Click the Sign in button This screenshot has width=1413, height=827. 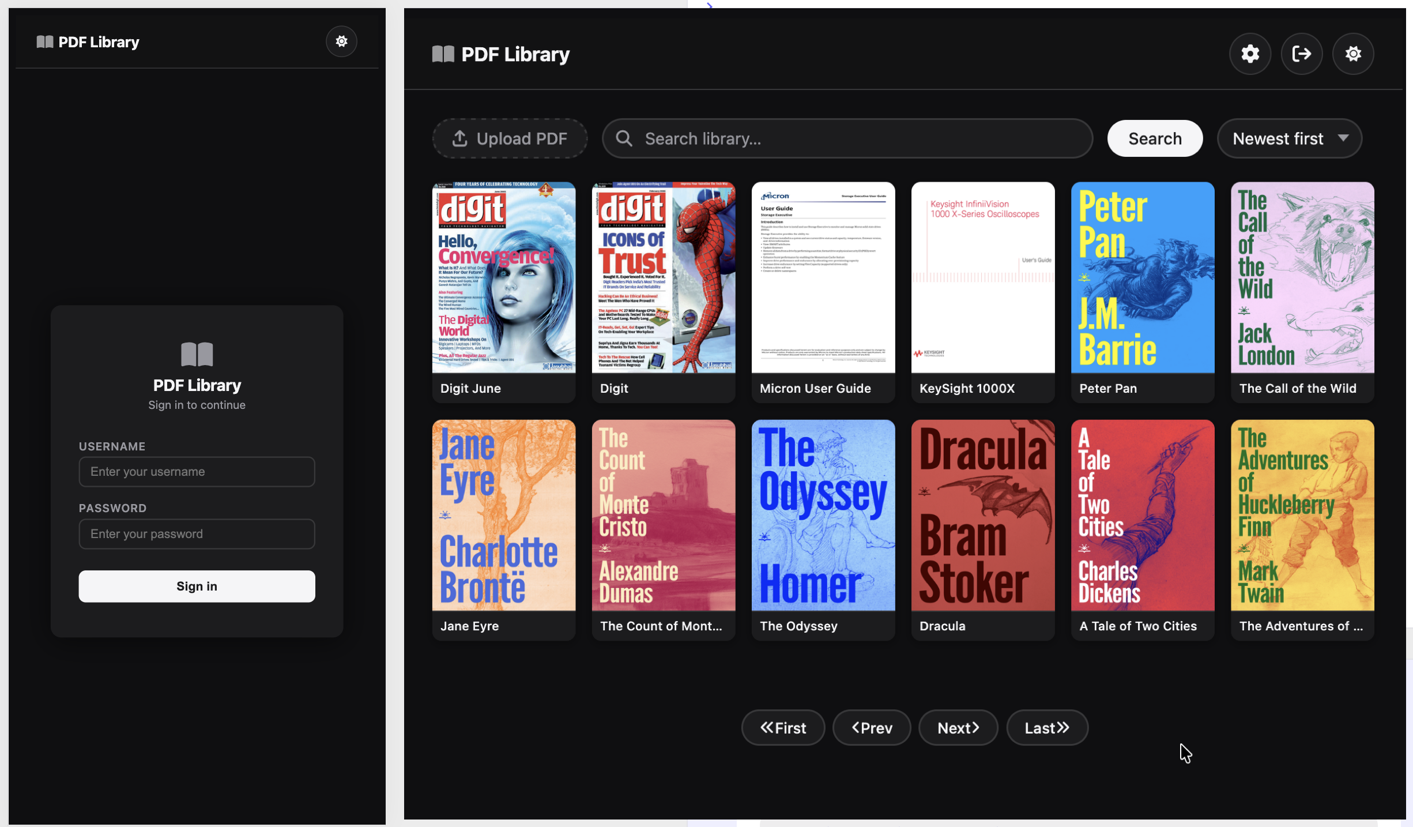[197, 587]
